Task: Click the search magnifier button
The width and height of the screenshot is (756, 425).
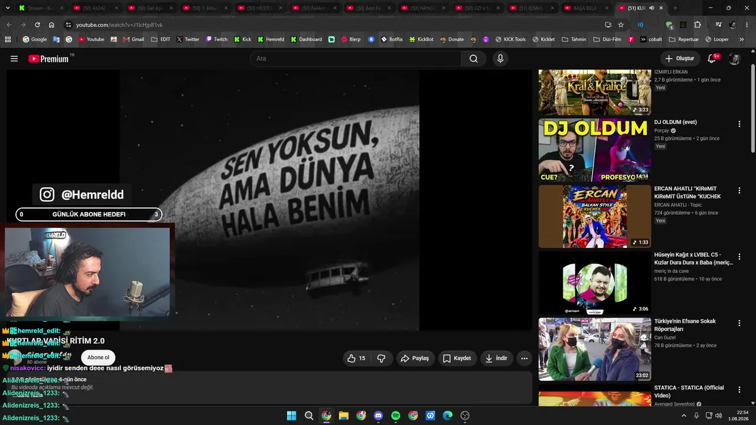Action: point(474,58)
